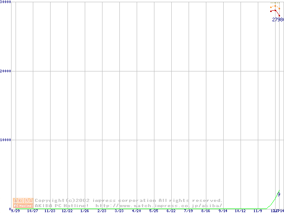Click the AKIBA PC Hotline logo
The width and height of the screenshot is (284, 213).
point(23,203)
